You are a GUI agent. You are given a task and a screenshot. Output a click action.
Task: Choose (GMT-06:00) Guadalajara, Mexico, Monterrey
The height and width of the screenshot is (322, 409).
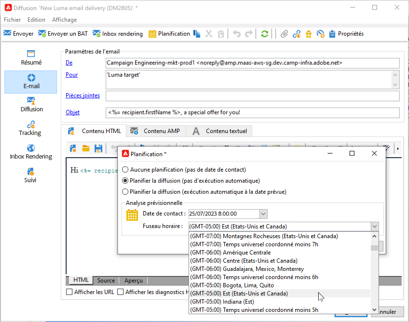point(279,269)
